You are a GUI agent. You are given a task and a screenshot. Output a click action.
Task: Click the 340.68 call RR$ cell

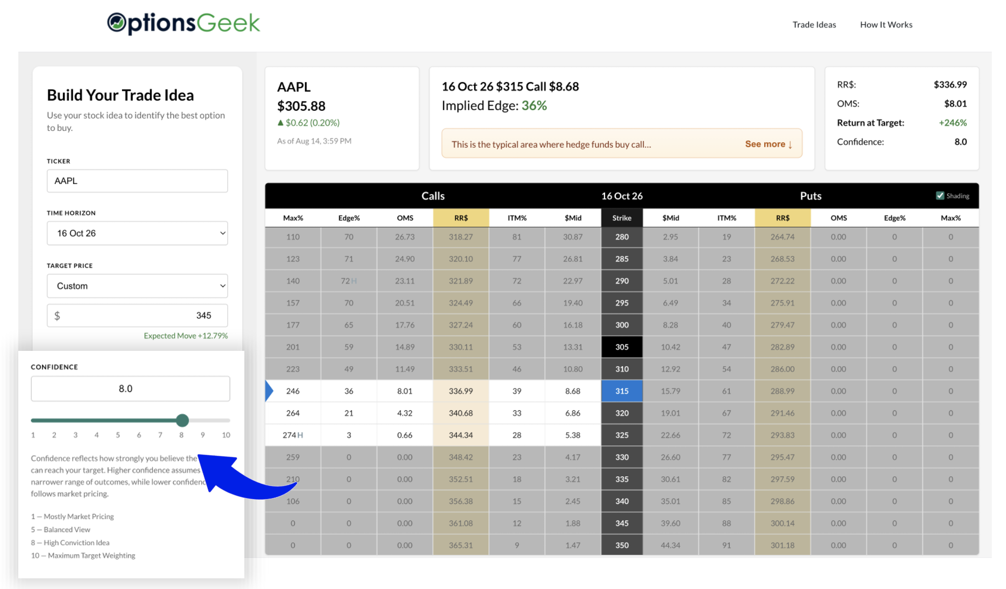pyautogui.click(x=461, y=413)
